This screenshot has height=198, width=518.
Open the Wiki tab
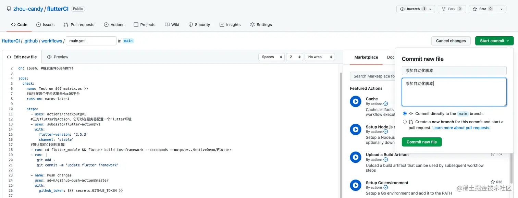(x=172, y=25)
